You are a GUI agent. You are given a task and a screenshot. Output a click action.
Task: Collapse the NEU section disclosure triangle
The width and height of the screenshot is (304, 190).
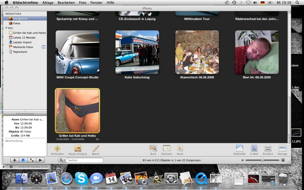[x=6, y=28]
